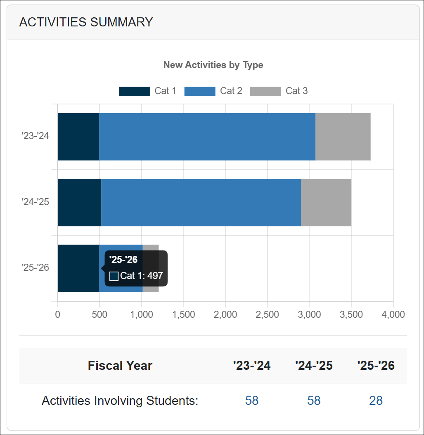This screenshot has width=424, height=435.
Task: Click the '24-'25 Cat 1 dark bar
Action: pos(79,203)
